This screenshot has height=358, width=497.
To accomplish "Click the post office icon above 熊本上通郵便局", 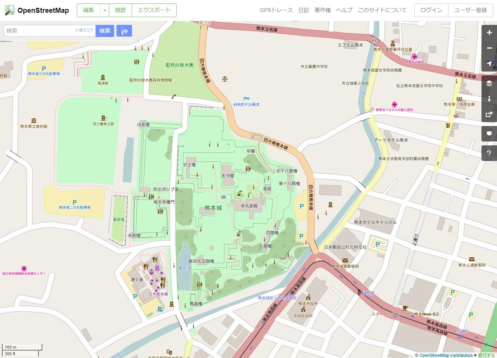I will click(472, 259).
